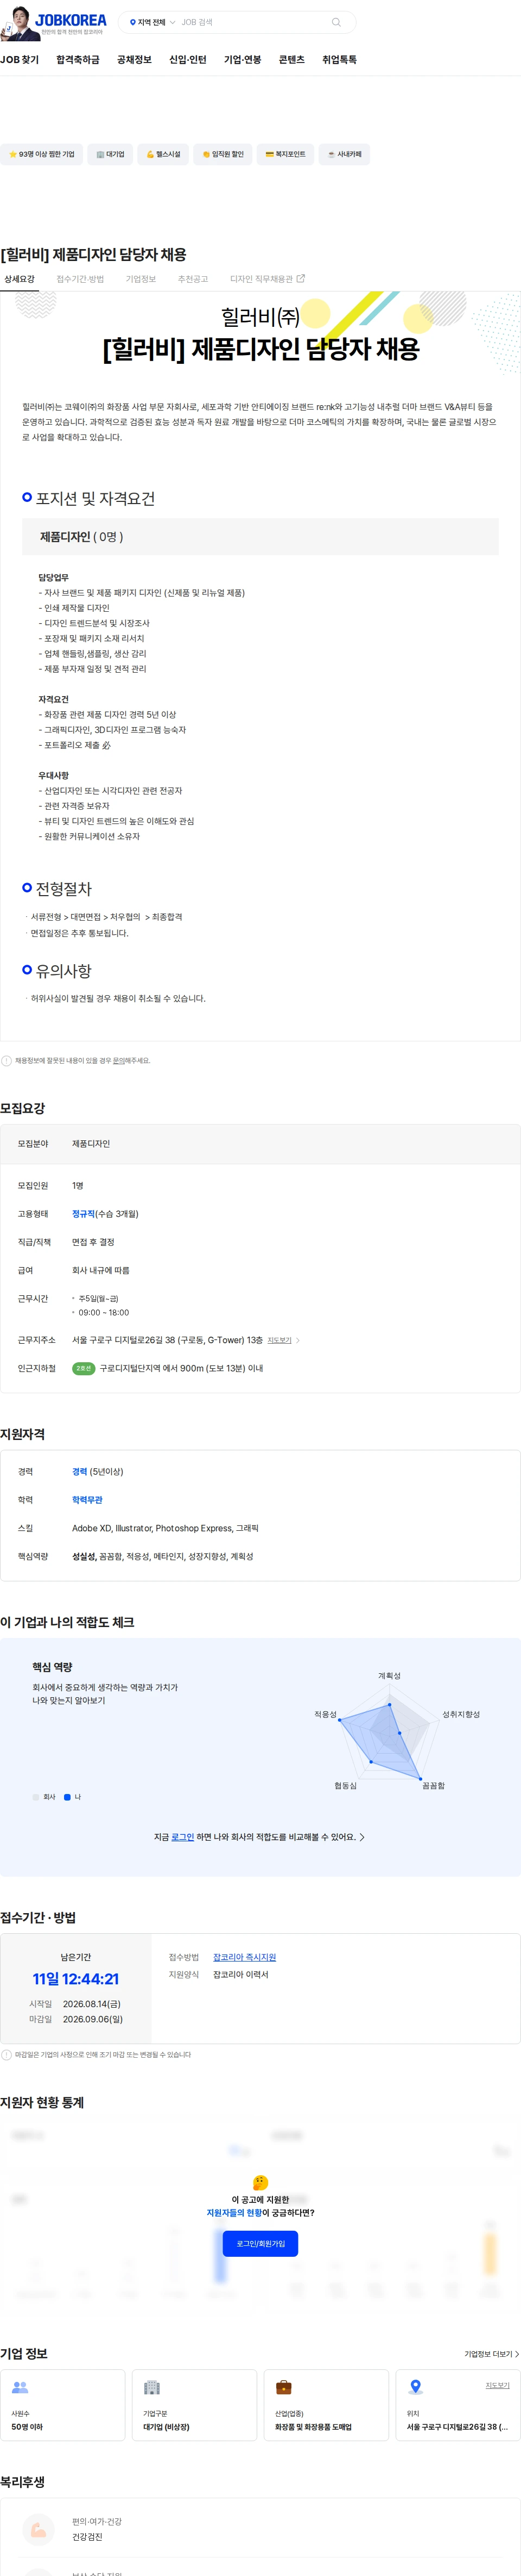Open the 지역 전체 region dropdown
The width and height of the screenshot is (521, 2576).
[152, 22]
